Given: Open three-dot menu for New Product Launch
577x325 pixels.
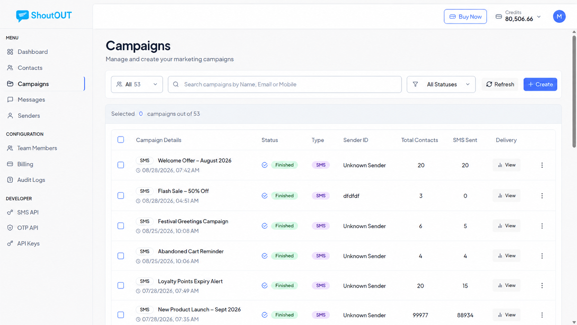Looking at the screenshot, I should pos(542,315).
